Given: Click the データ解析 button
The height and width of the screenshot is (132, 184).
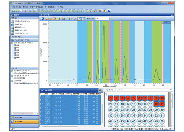Looking at the screenshot, I should 25,121.
